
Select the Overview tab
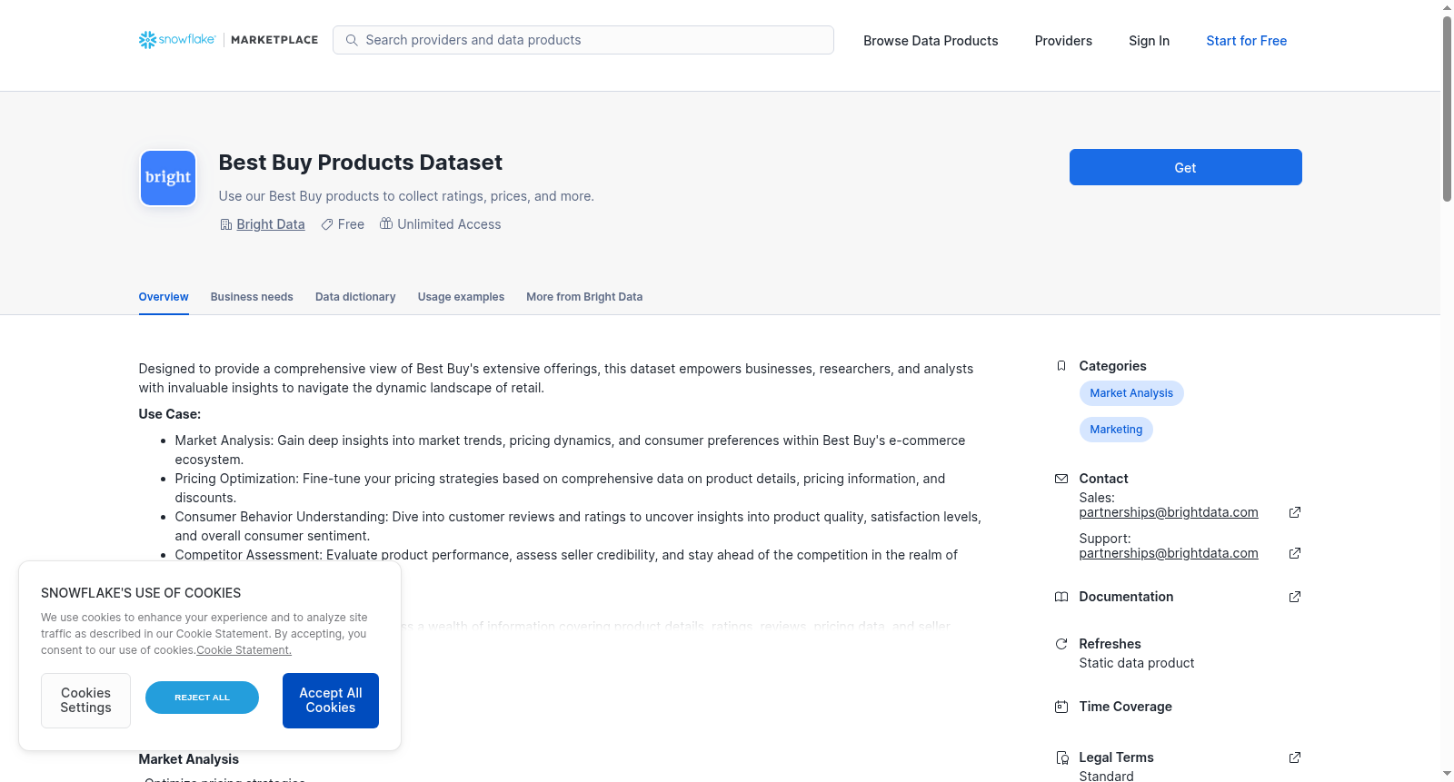[x=164, y=297]
